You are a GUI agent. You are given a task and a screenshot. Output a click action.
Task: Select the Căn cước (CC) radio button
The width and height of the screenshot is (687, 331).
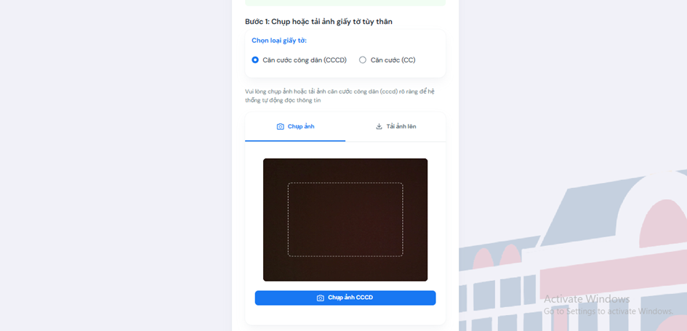click(362, 60)
